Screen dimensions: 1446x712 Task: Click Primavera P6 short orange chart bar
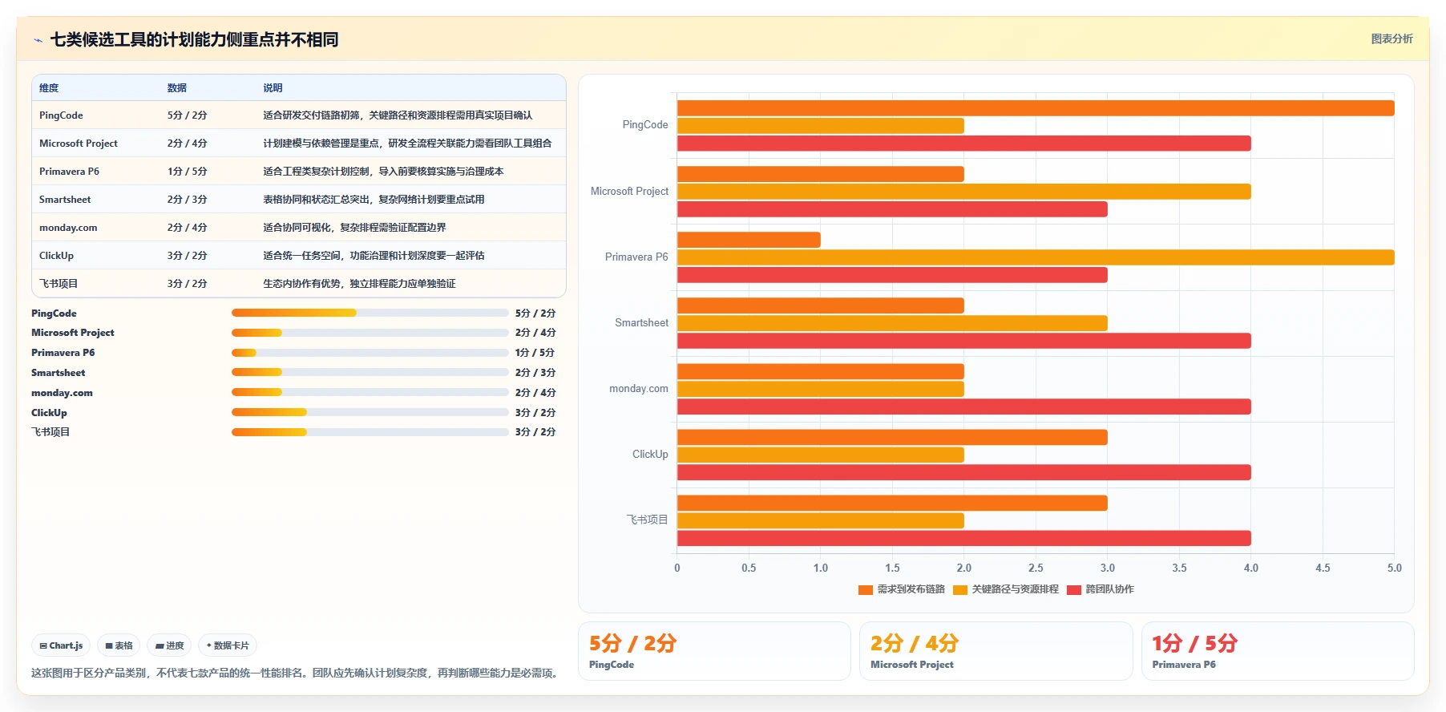point(749,240)
